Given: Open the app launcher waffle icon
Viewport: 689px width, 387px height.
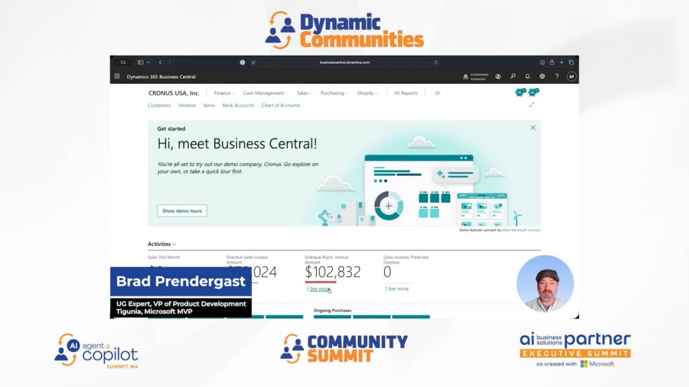Looking at the screenshot, I should coord(117,77).
